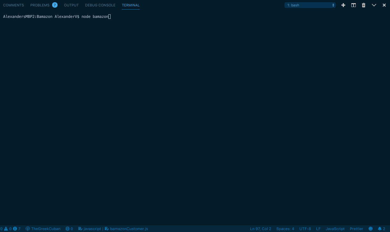Click the people icon with count 0
Viewport: 390px width, 232px height.
click(x=69, y=229)
